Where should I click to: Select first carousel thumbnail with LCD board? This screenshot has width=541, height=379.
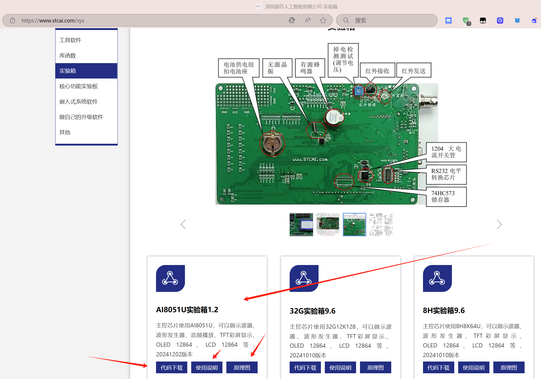pos(301,225)
